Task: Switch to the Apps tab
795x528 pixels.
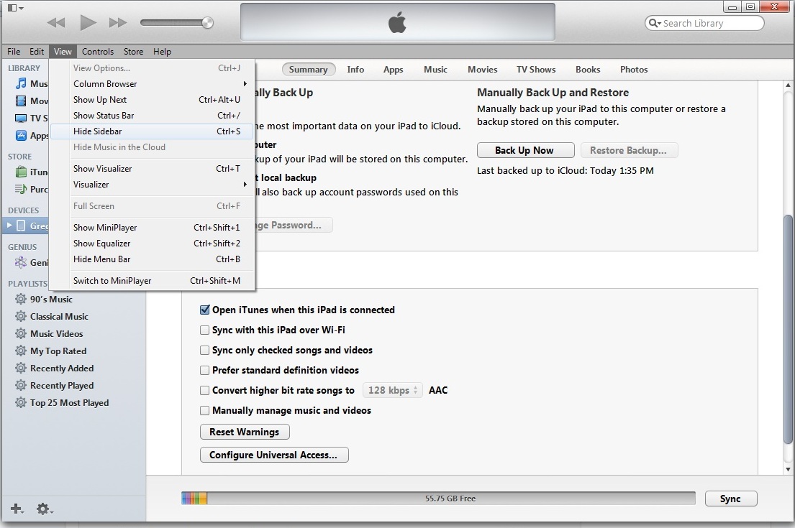Action: click(393, 70)
